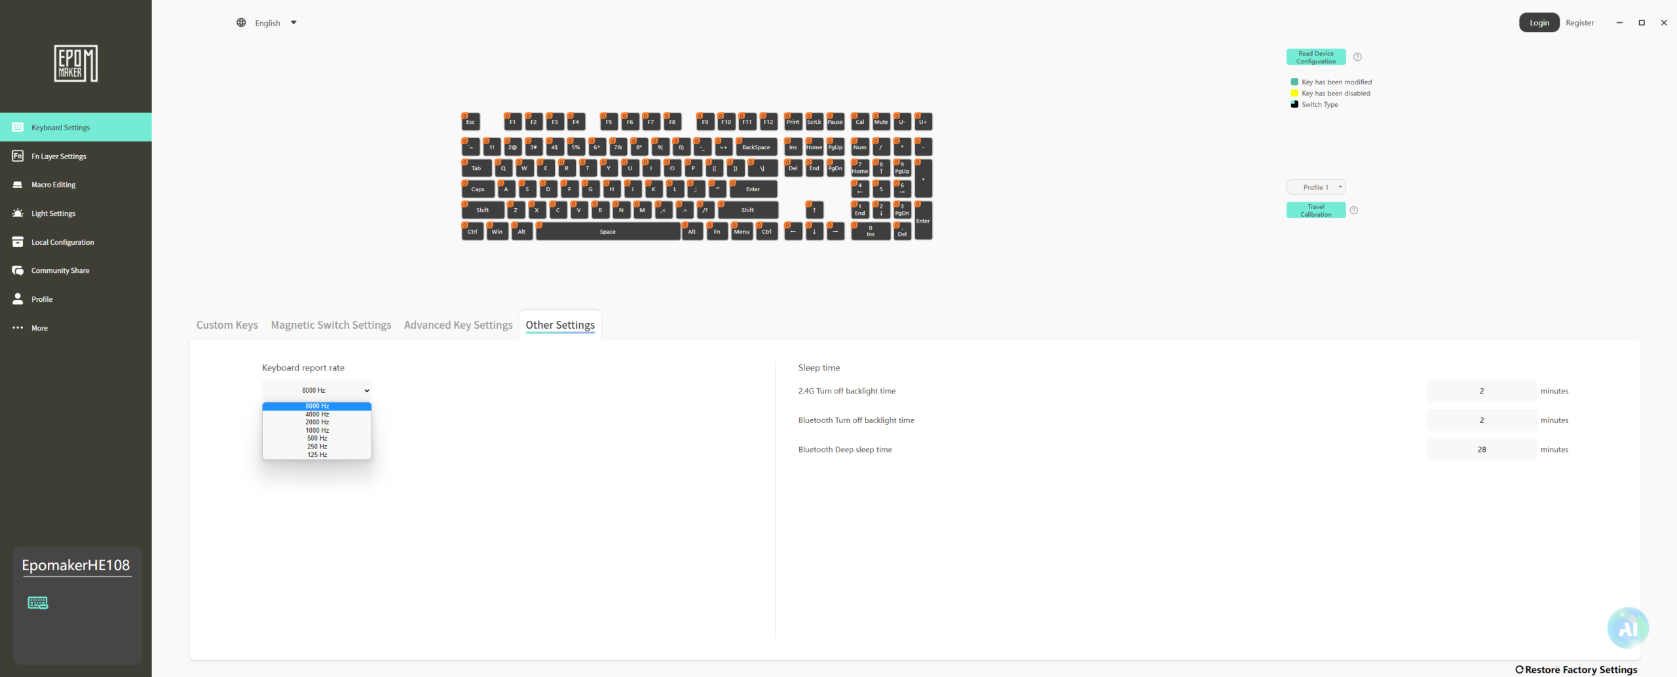Switch to the Magnetic Switch Settings tab
Image resolution: width=1677 pixels, height=677 pixels.
click(331, 325)
